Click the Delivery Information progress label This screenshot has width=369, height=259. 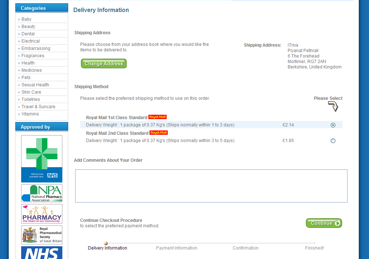tap(107, 248)
